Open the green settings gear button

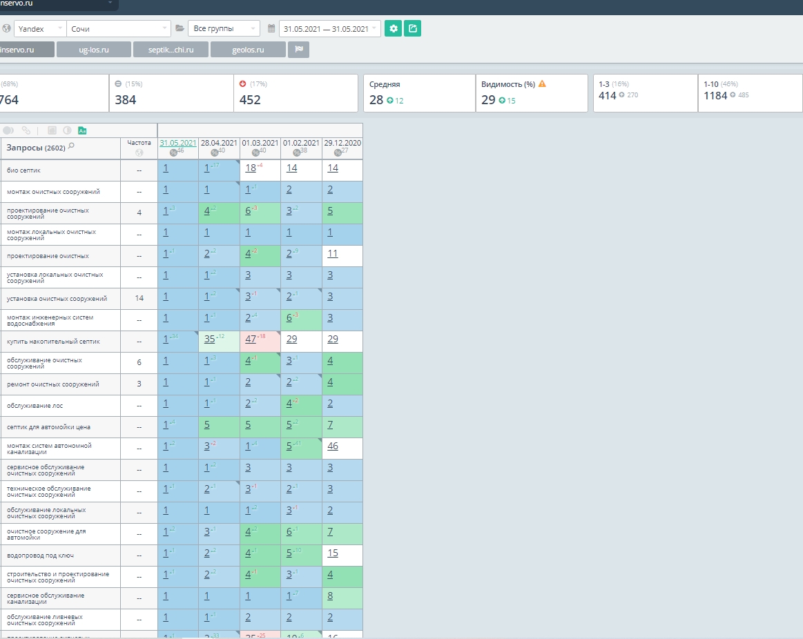tap(393, 29)
